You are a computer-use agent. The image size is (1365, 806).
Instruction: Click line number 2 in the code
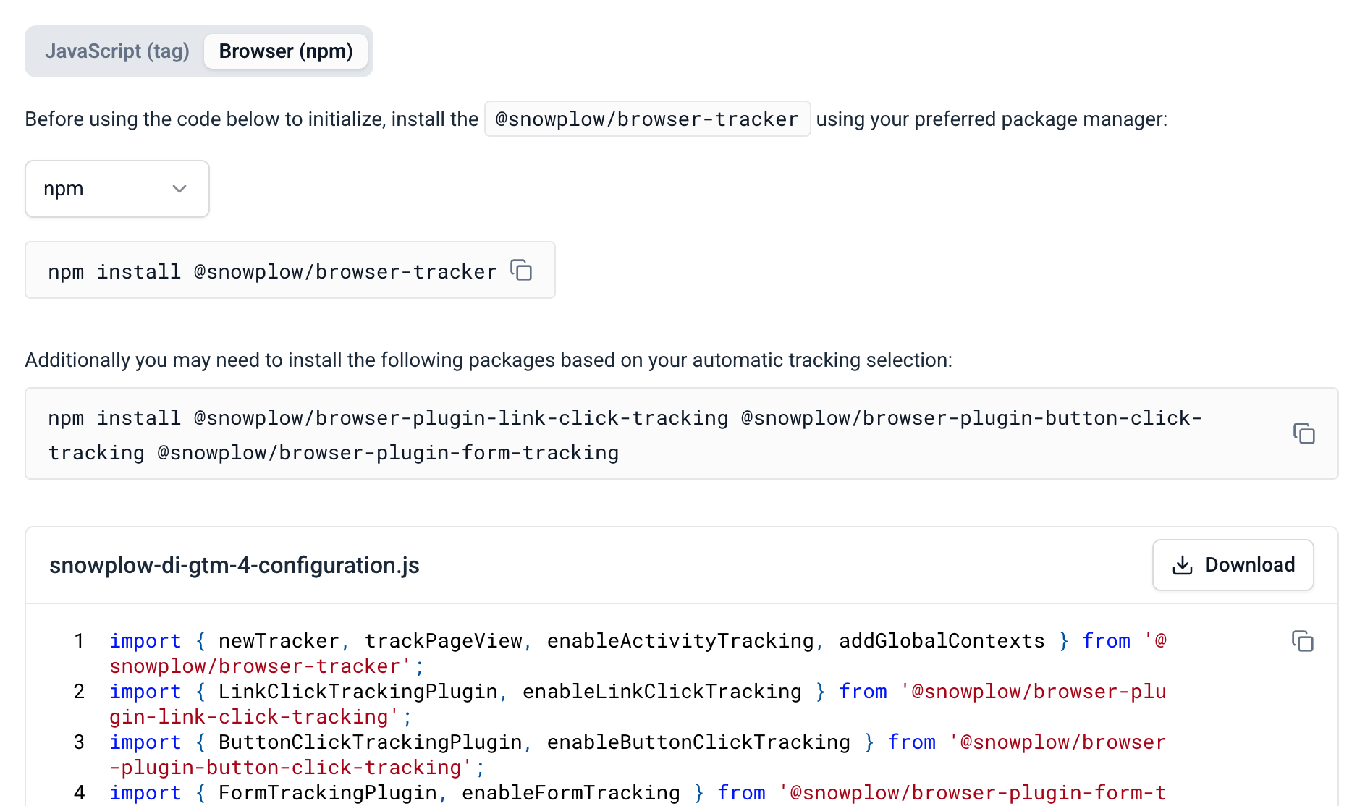tap(78, 691)
